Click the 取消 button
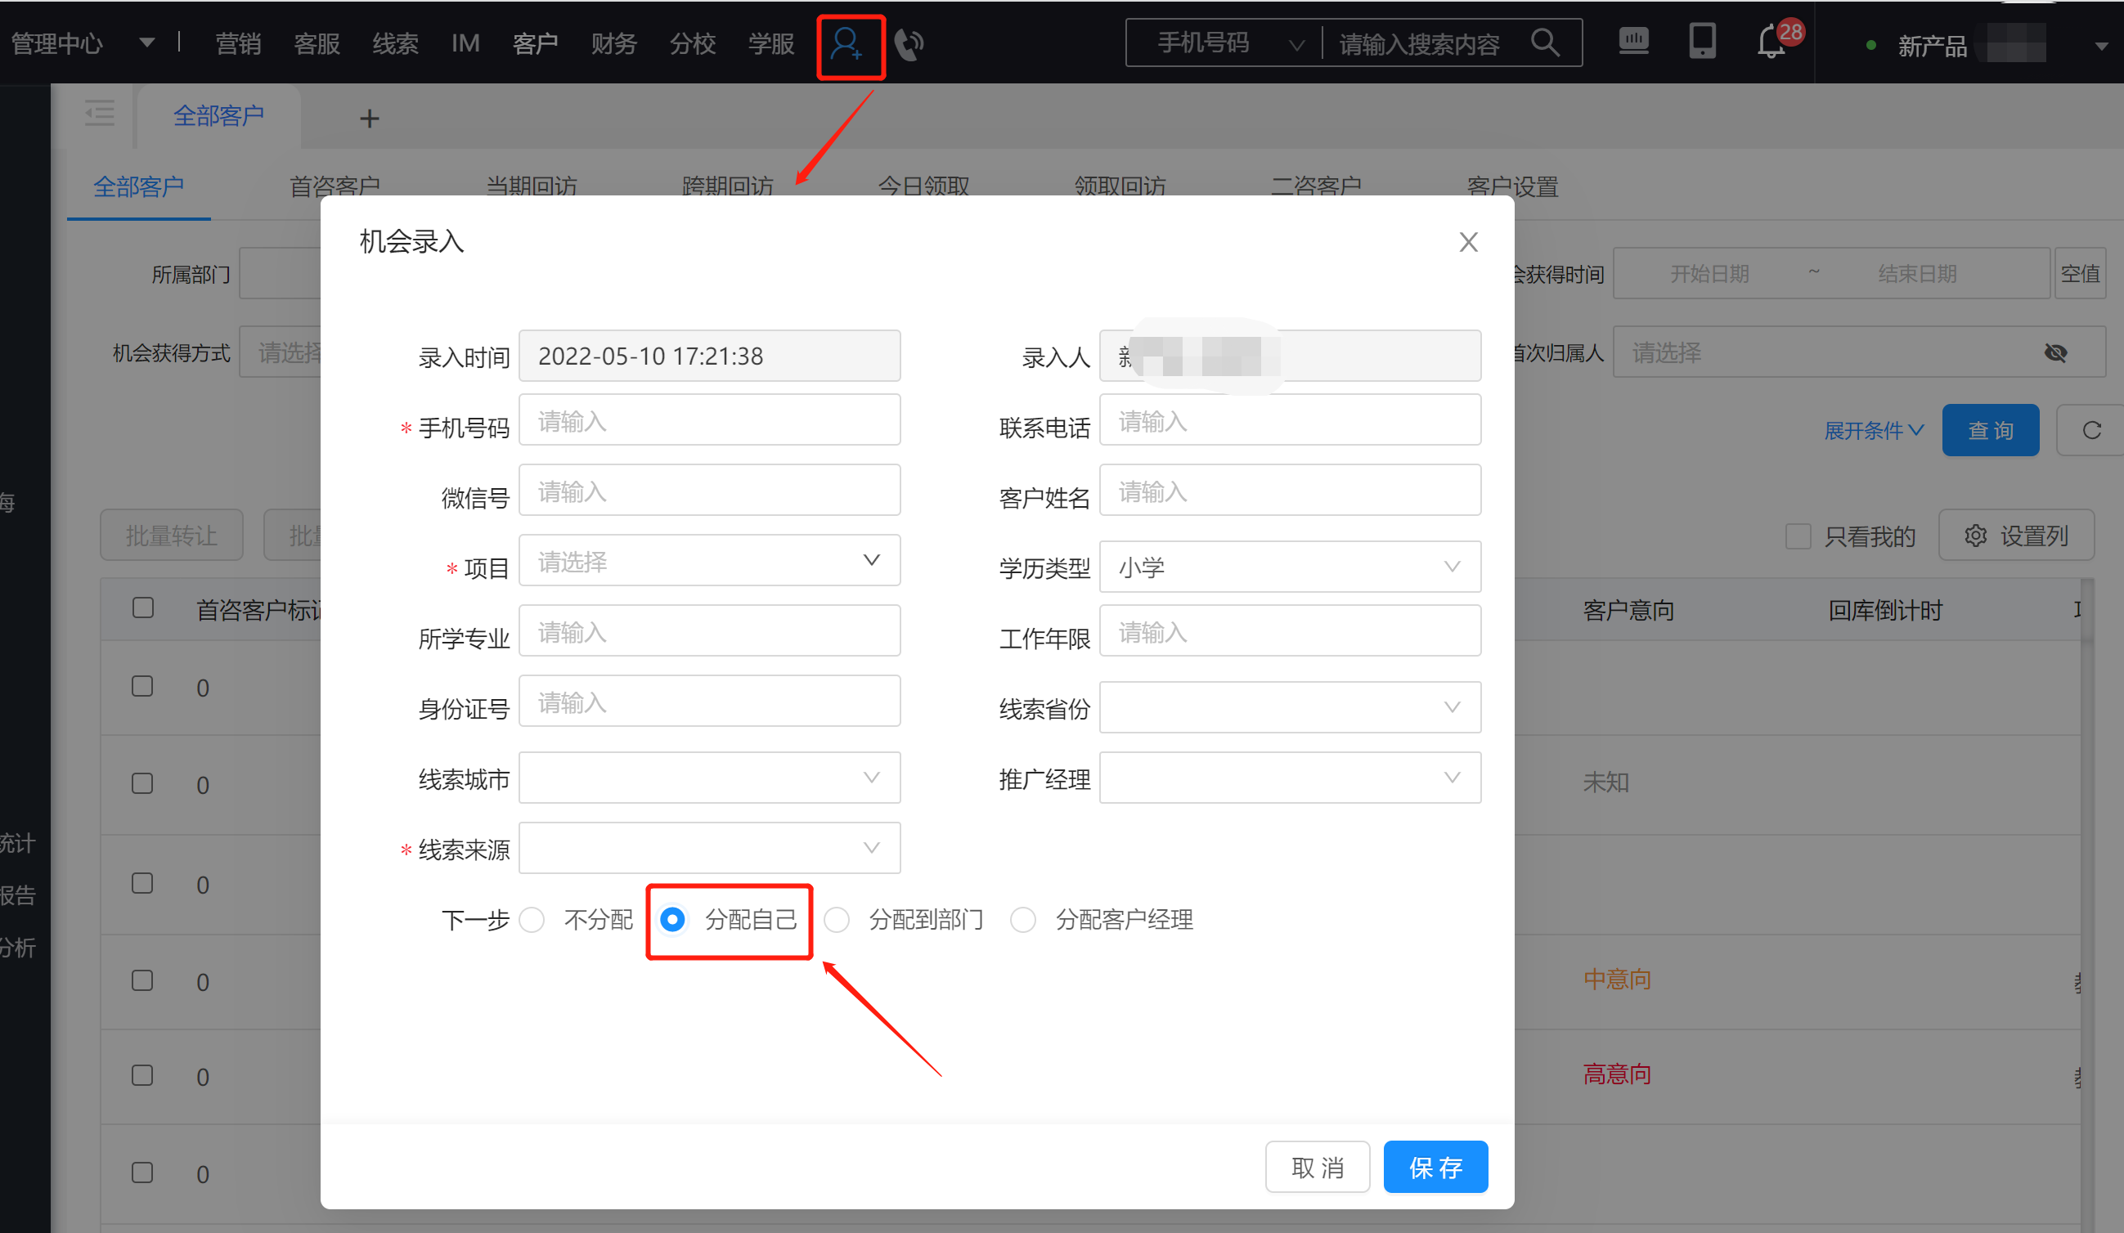2124x1233 pixels. 1317,1168
